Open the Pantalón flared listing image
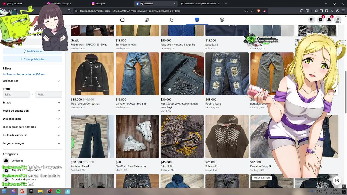 click(x=92, y=136)
